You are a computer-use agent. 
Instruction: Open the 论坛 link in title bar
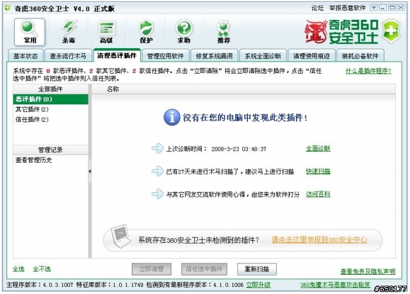318,8
